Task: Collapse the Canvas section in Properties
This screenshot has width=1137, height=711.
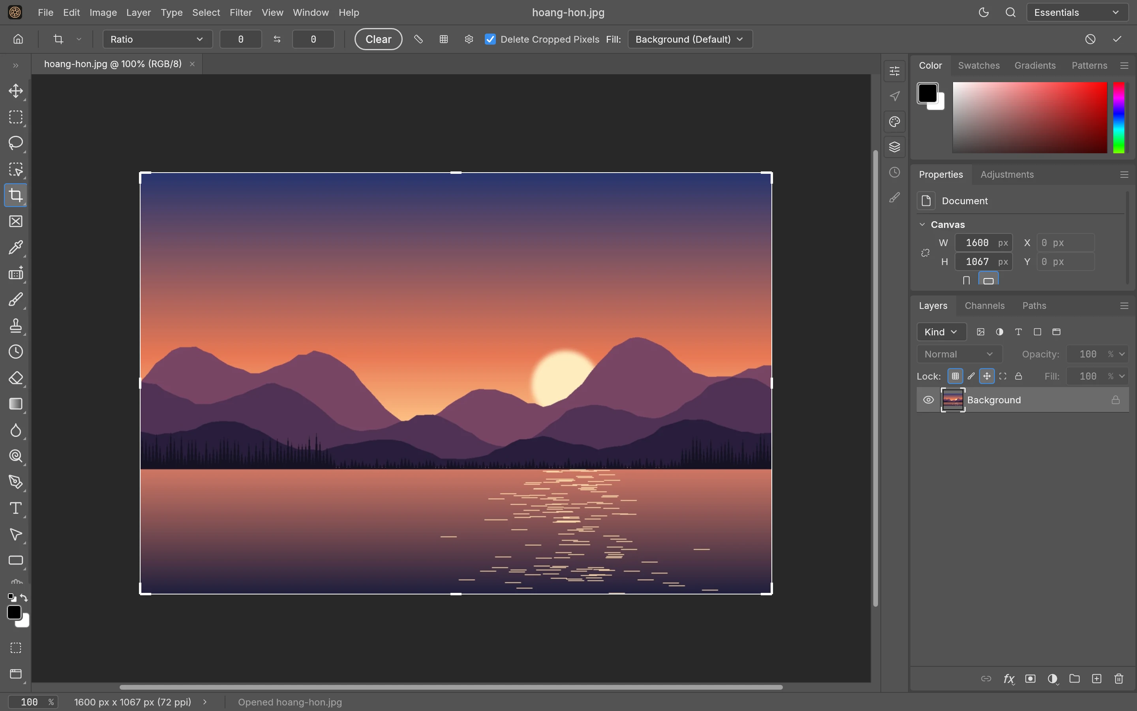Action: point(922,225)
